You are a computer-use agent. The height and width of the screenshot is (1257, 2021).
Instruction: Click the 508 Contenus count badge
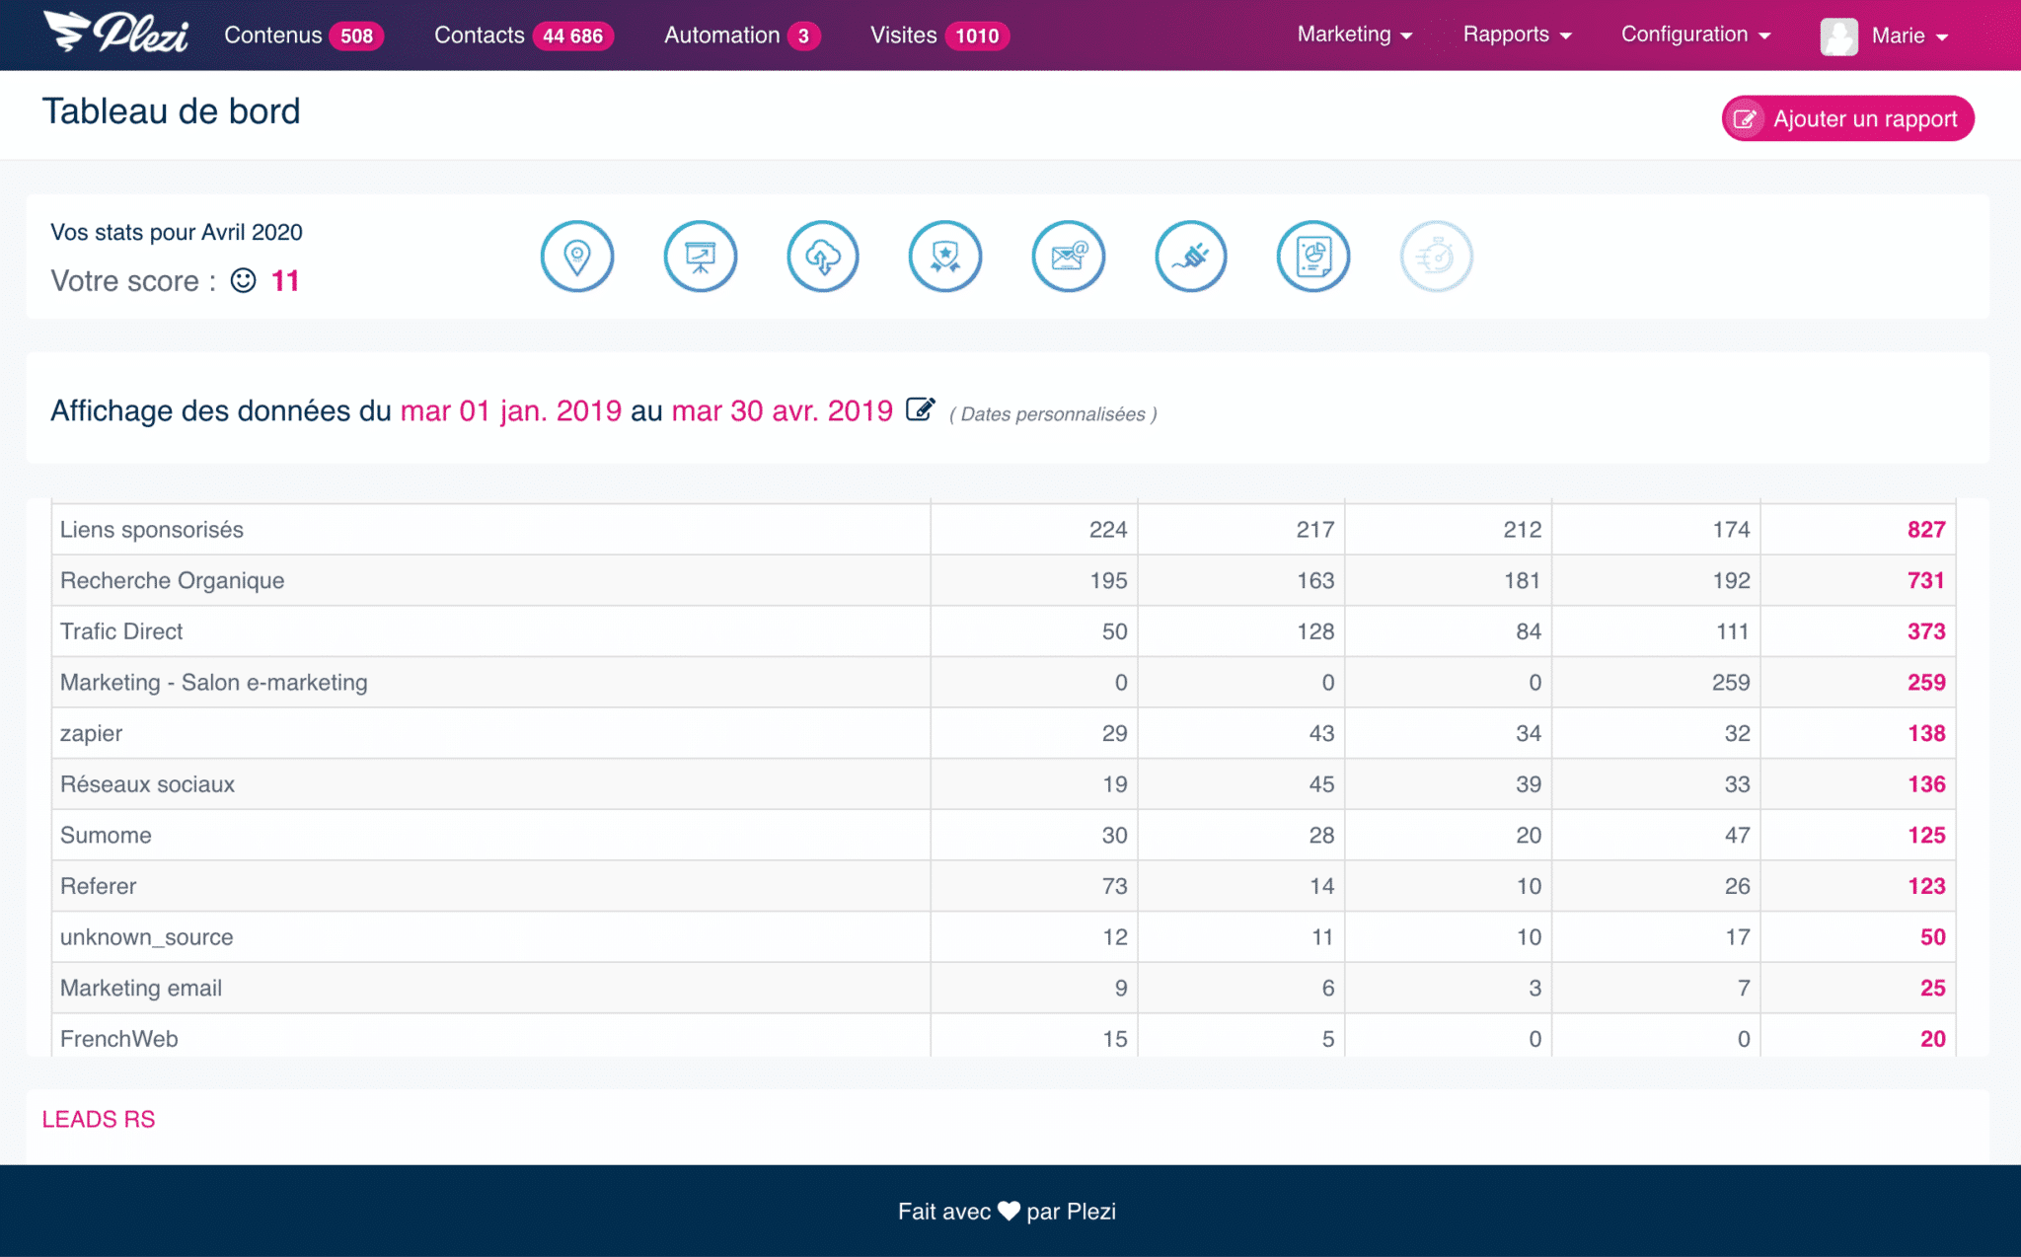click(x=356, y=37)
